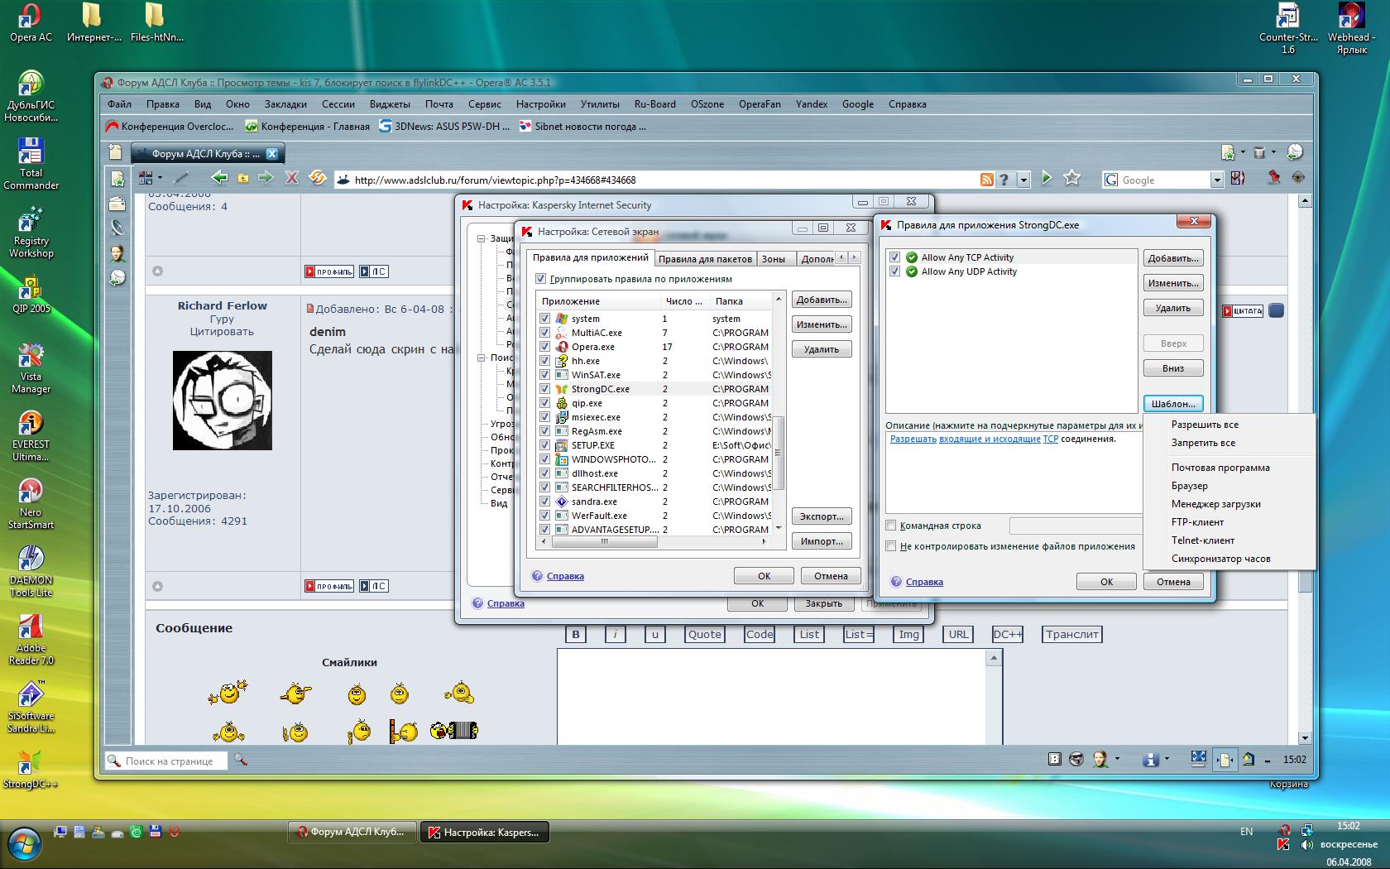Open SiSoftware Sandra desktop shortcut
The height and width of the screenshot is (869, 1390).
31,707
